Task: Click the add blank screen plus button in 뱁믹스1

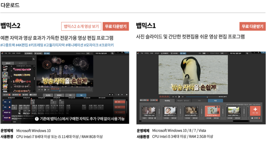Action: pyautogui.click(x=255, y=118)
